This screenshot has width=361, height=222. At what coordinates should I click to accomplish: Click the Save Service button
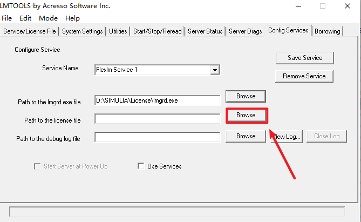click(x=305, y=58)
